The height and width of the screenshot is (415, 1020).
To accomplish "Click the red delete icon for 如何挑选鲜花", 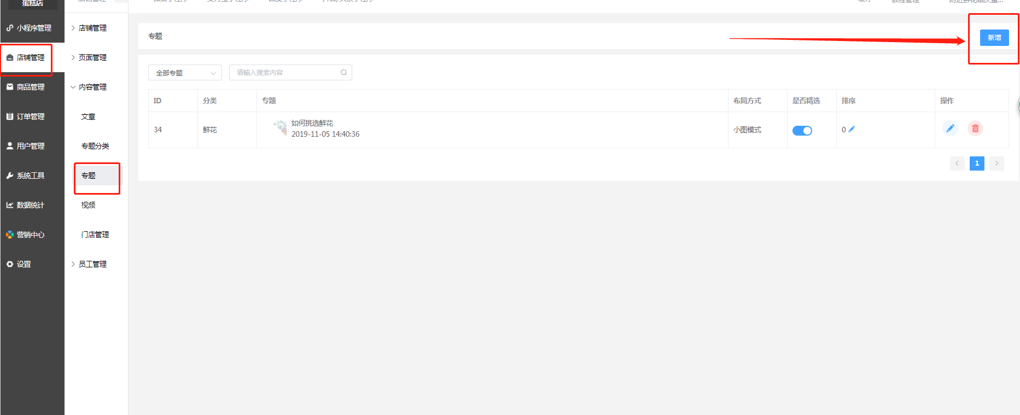I will (x=976, y=128).
